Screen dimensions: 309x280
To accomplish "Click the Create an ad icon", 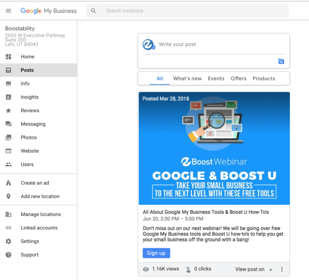I will tap(8, 183).
